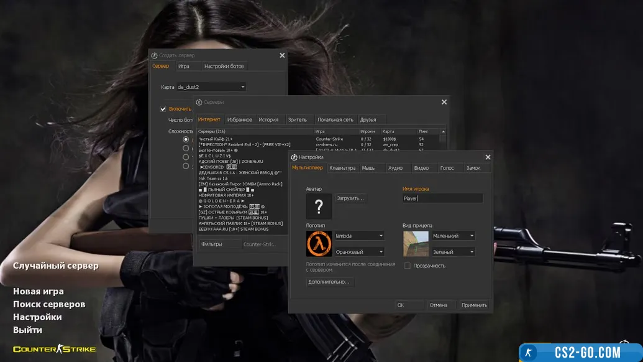Click the crosshair preview thumbnail
This screenshot has width=643, height=362.
pos(416,244)
